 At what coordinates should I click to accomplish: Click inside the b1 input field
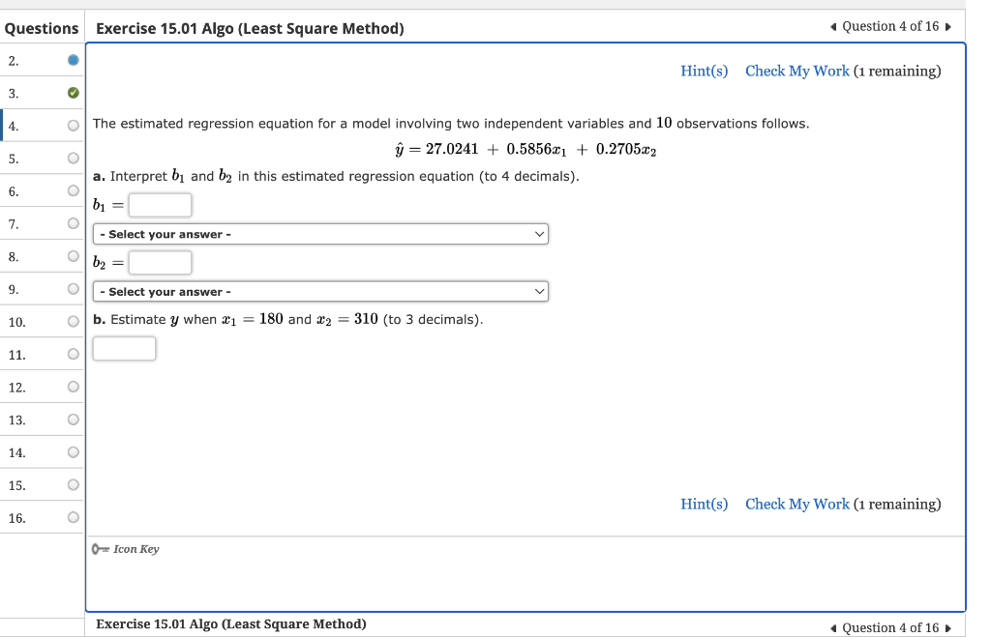159,204
